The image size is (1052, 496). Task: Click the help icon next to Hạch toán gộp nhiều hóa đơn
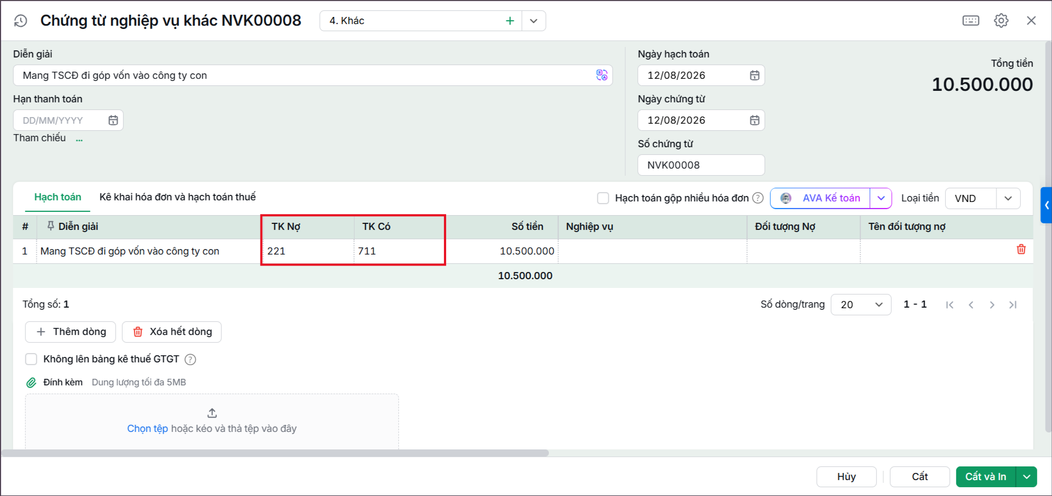point(758,198)
